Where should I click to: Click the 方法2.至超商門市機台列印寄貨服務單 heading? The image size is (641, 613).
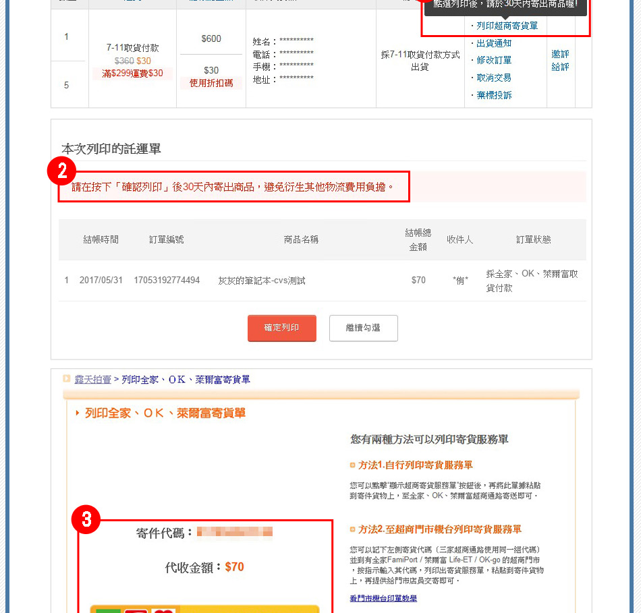[x=440, y=529]
